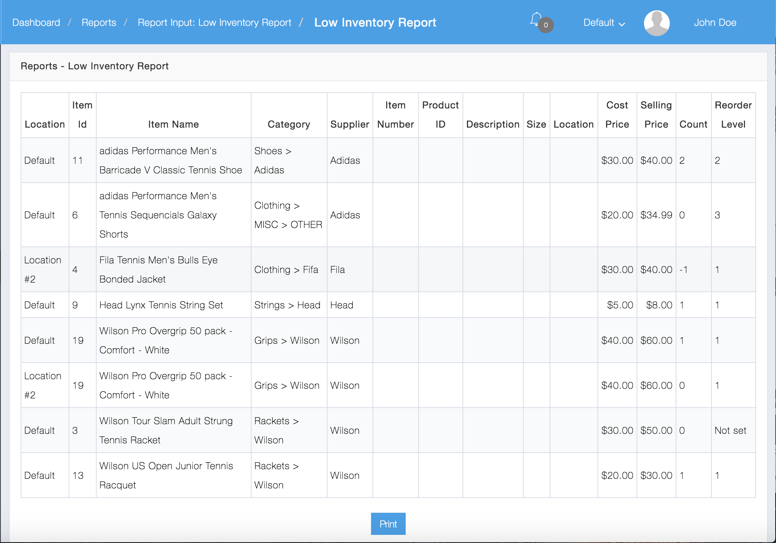Expand the chevron next to Default

tap(622, 24)
